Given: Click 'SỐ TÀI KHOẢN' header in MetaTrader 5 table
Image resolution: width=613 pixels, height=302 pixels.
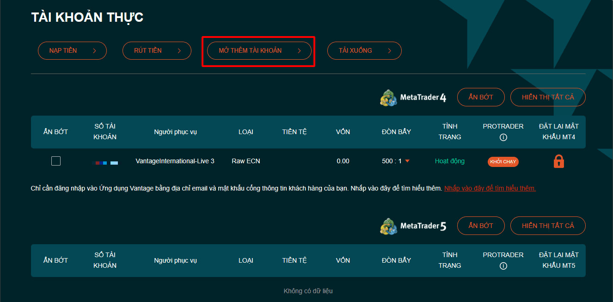Looking at the screenshot, I should (x=105, y=260).
